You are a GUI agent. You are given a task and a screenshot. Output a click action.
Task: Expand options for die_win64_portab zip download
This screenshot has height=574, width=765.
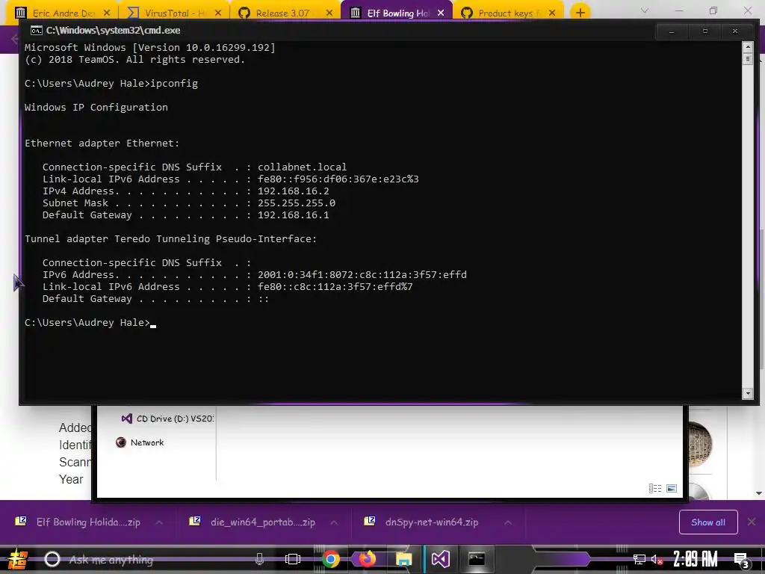pos(334,522)
